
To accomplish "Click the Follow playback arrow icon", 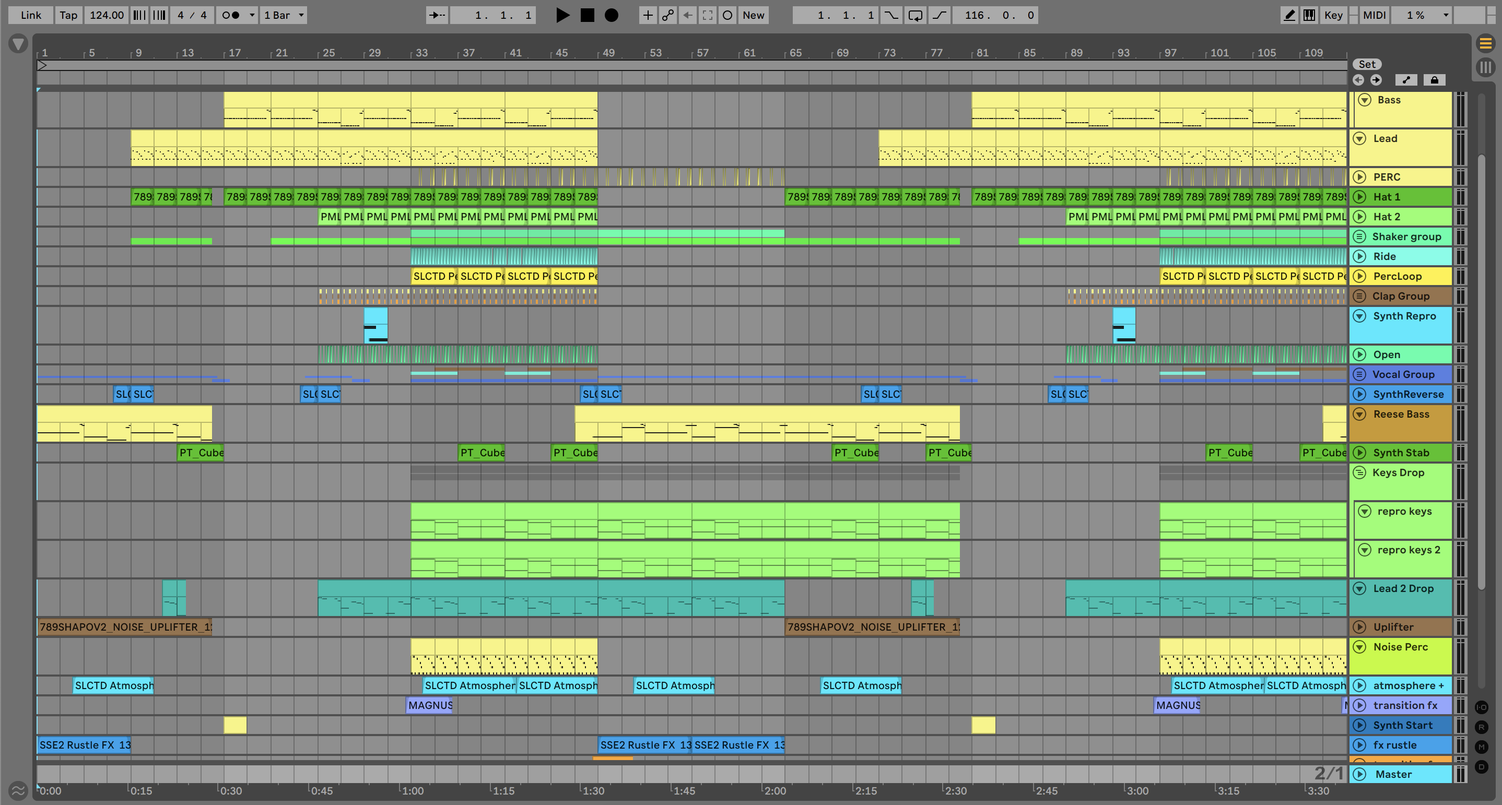I will pos(436,15).
